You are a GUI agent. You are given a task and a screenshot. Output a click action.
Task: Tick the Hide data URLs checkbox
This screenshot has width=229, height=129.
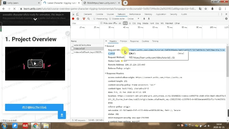(102, 23)
